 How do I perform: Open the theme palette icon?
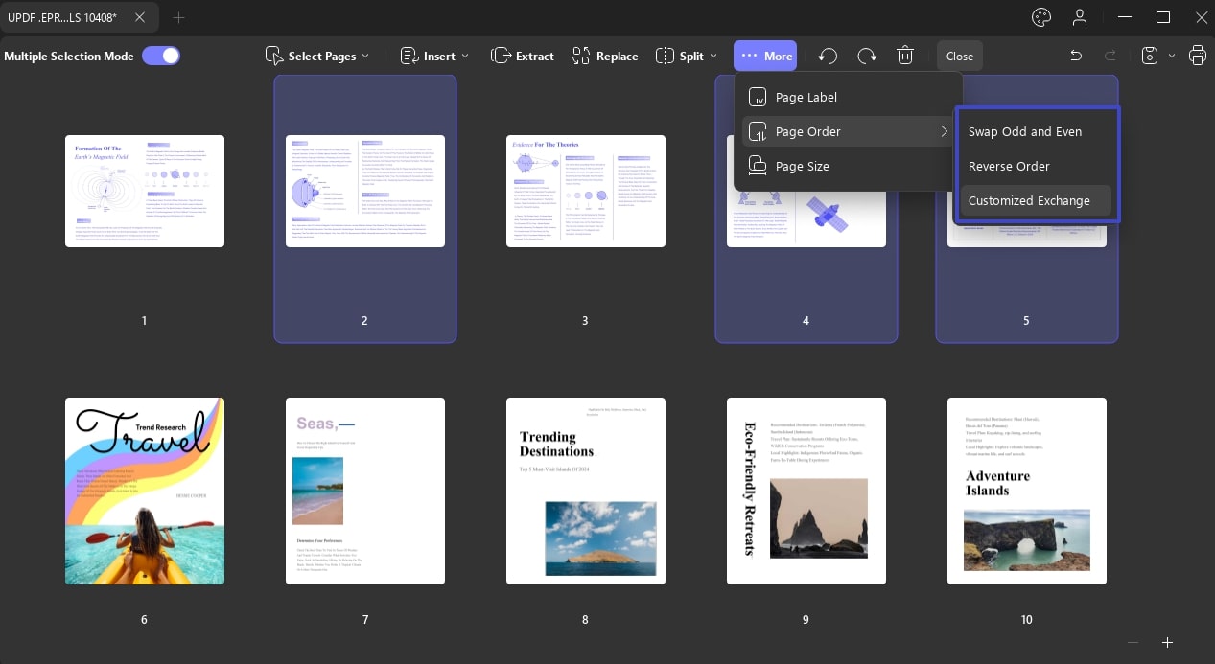click(x=1041, y=17)
